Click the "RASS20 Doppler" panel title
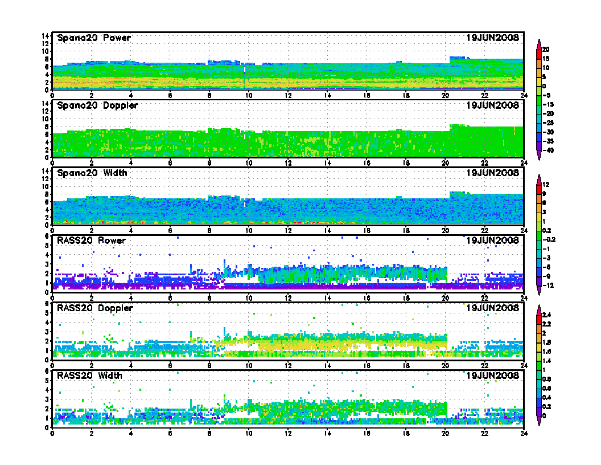The height and width of the screenshot is (465, 601). pyautogui.click(x=94, y=308)
